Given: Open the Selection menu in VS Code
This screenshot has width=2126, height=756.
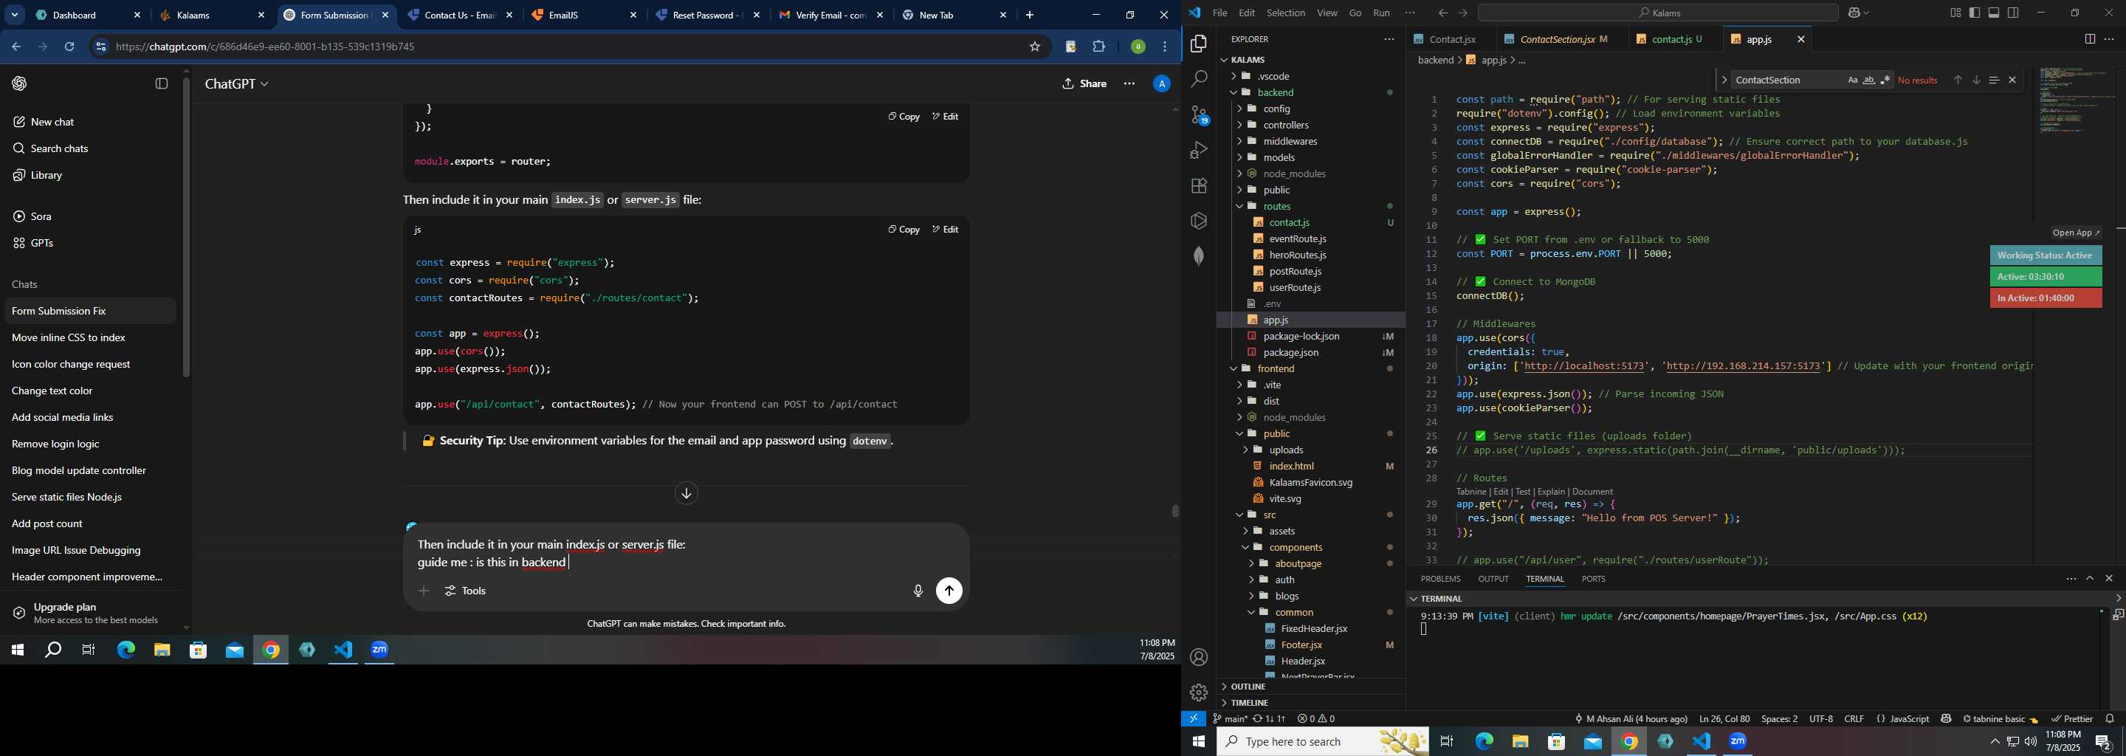Looking at the screenshot, I should [1285, 13].
